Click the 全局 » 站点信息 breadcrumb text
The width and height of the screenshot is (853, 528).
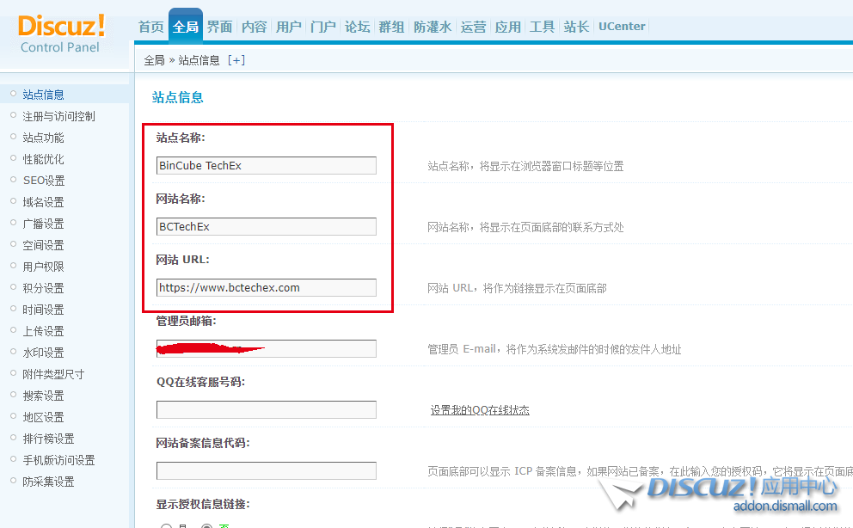(x=181, y=60)
